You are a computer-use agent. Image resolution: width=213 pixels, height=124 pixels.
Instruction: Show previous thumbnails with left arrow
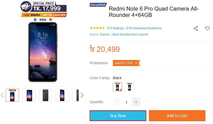[2, 95]
